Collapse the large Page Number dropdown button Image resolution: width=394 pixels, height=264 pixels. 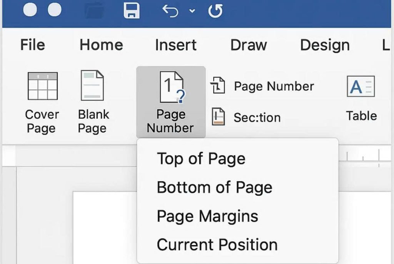(171, 102)
